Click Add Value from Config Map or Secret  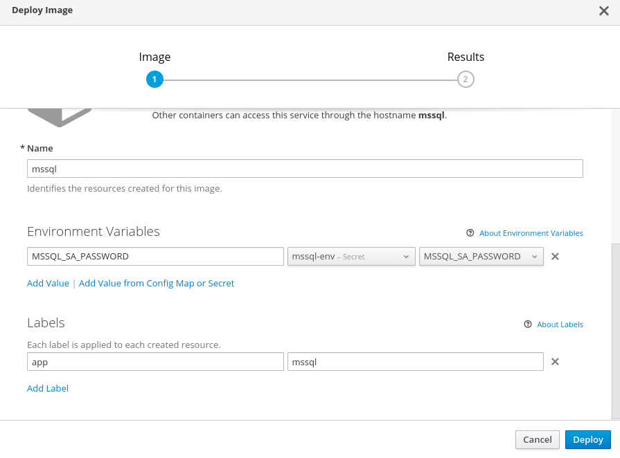(157, 283)
